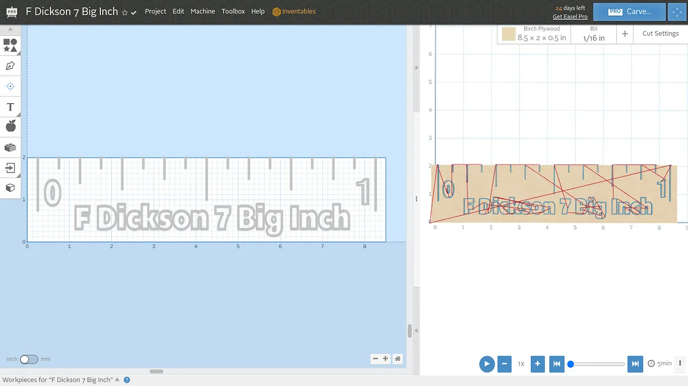Viewport: 688px width, 386px height.
Task: Click the home view reset button on the canvas
Action: [x=398, y=359]
